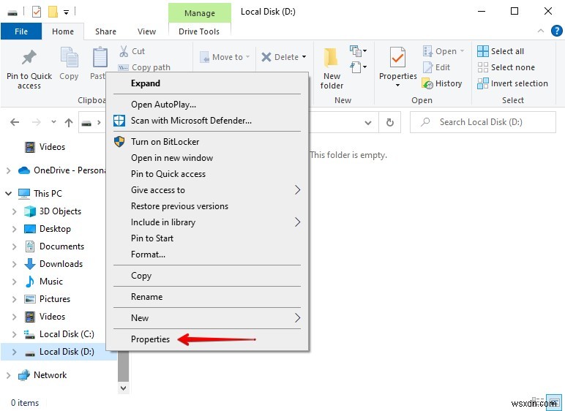Choose Open in new window

coord(208,158)
